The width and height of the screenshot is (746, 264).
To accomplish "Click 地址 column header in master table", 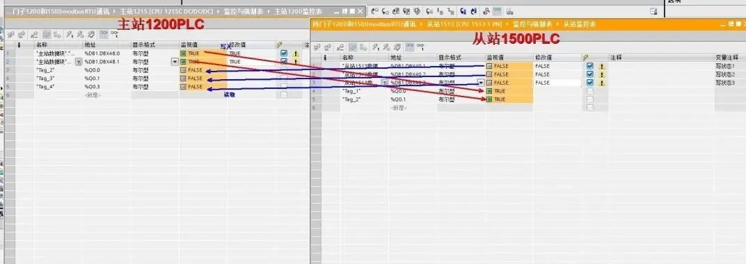I will (x=90, y=44).
